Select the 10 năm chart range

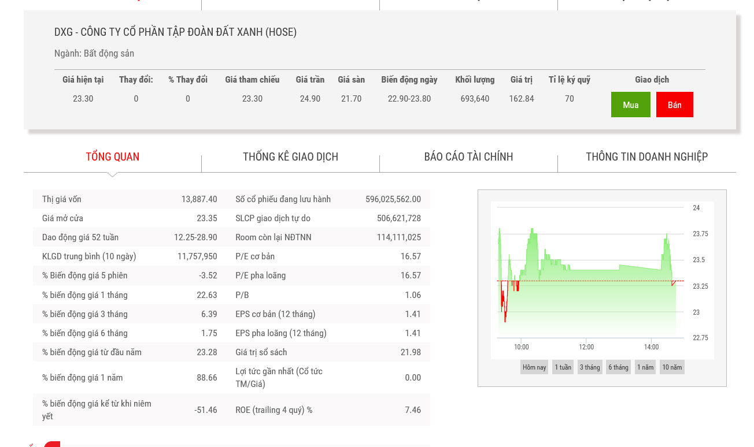tap(672, 367)
